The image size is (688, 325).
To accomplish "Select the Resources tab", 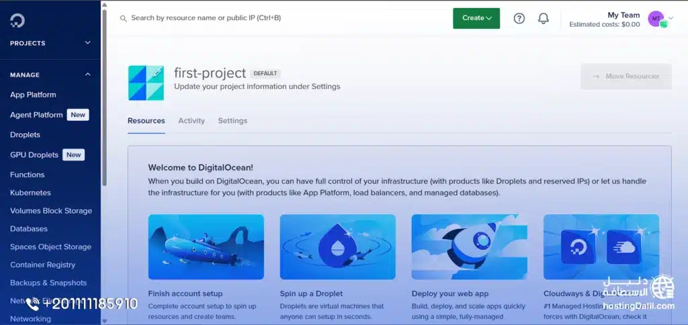I will tap(146, 121).
